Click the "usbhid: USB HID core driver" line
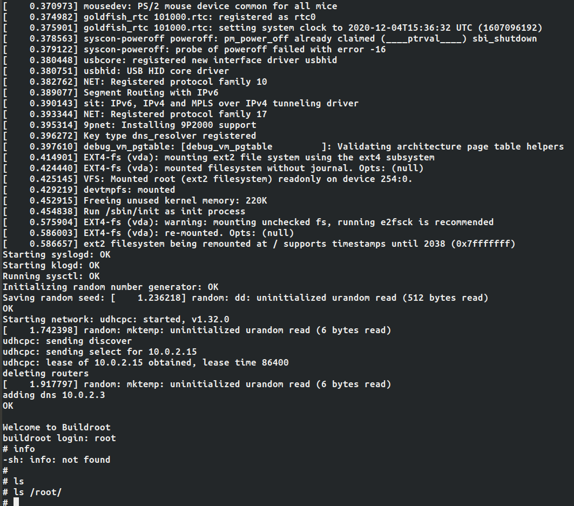Image resolution: width=574 pixels, height=506 pixels. (x=157, y=71)
